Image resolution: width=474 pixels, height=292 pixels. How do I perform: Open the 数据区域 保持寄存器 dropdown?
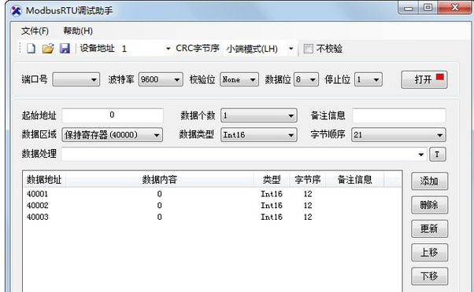pyautogui.click(x=112, y=135)
